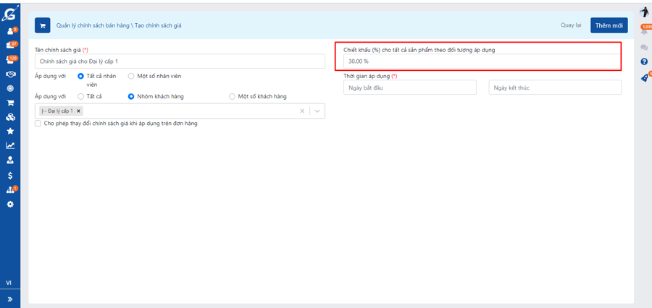The image size is (652, 308).
Task: Open the chat bubbles icon
Action: tap(644, 47)
